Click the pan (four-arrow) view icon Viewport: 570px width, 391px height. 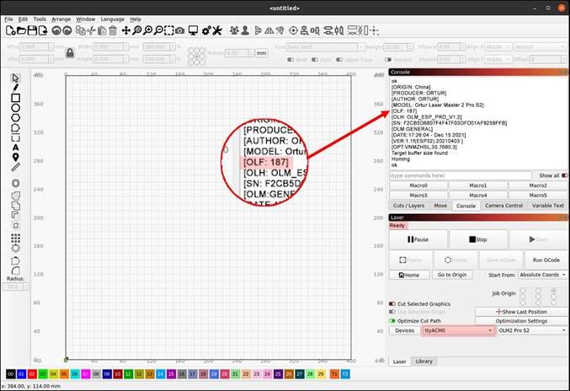(125, 31)
